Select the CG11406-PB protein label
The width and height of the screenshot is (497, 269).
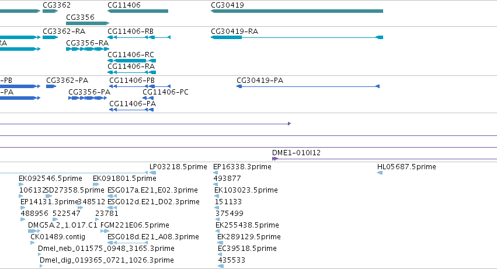[132, 81]
